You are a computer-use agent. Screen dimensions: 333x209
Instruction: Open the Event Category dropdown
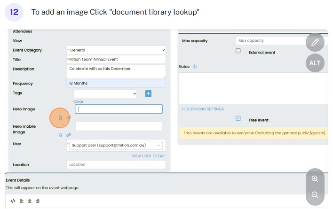pos(163,50)
